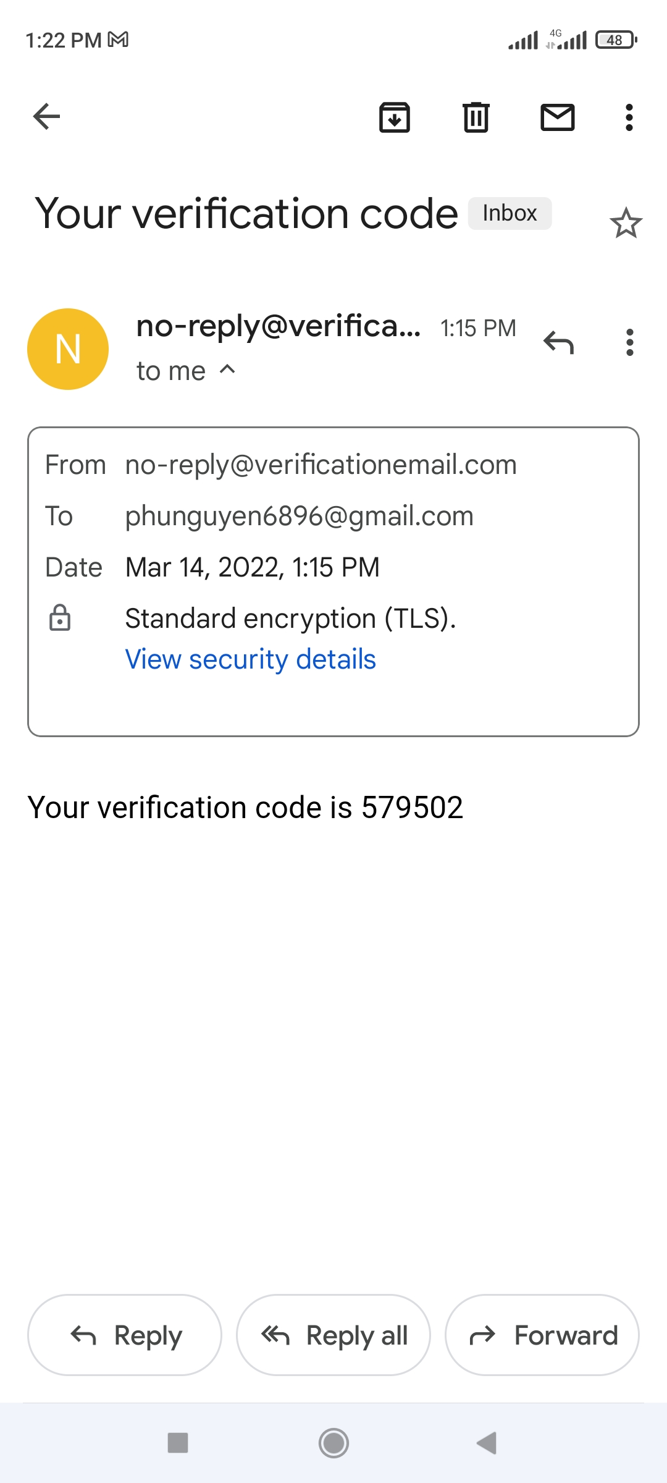
Task: Open the top toolbar three-dot overflow menu
Action: click(629, 117)
